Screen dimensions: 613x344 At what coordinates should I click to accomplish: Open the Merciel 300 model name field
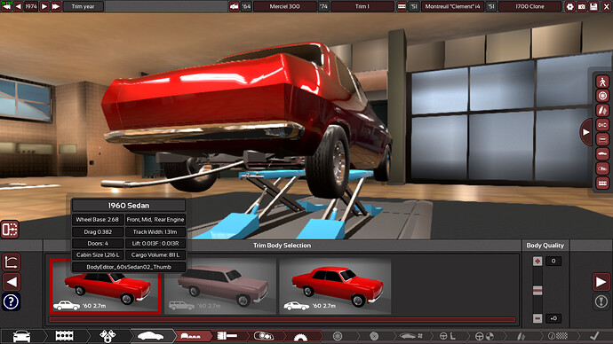pos(284,6)
